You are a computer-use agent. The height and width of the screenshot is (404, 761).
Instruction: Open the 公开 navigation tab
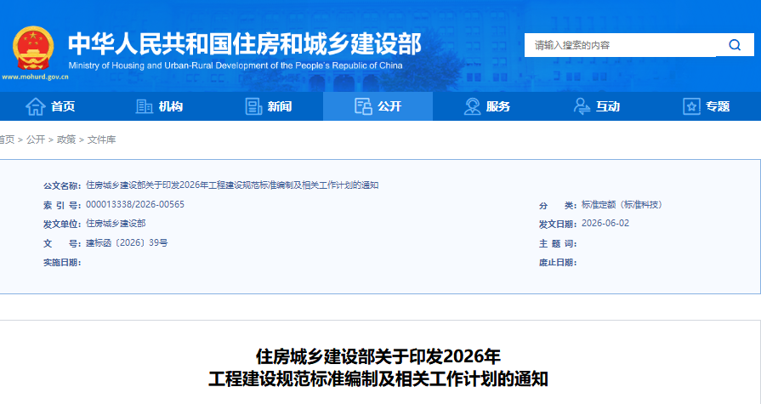click(x=378, y=106)
